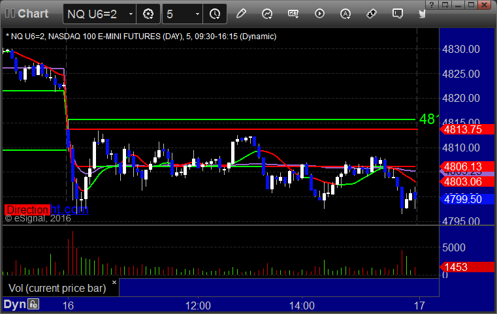Click the Twitter bird icon
The image size is (497, 314).
click(x=422, y=14)
